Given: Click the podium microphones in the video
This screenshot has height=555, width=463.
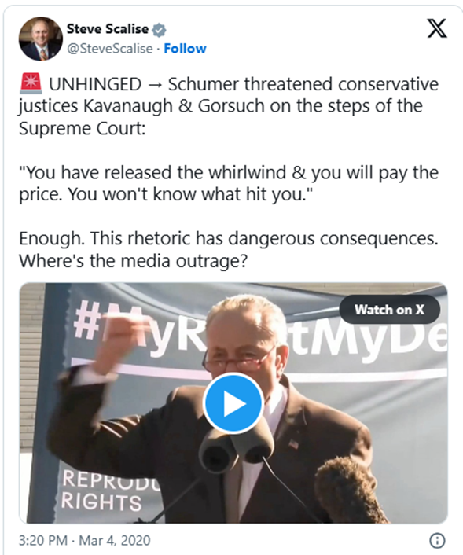Looking at the screenshot, I should coord(235,450).
